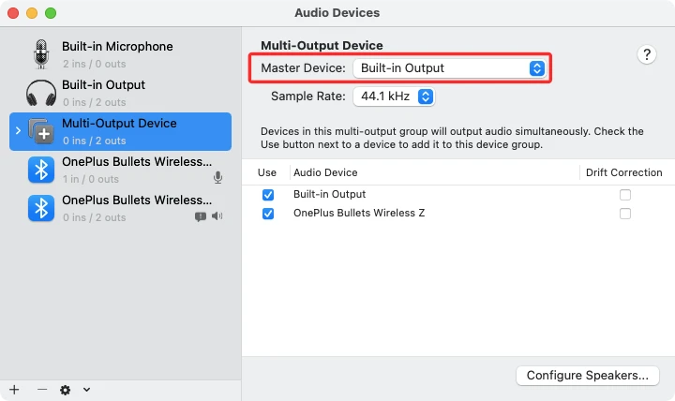Click the Drift Correction column header
Image resolution: width=675 pixels, height=401 pixels.
click(x=623, y=172)
